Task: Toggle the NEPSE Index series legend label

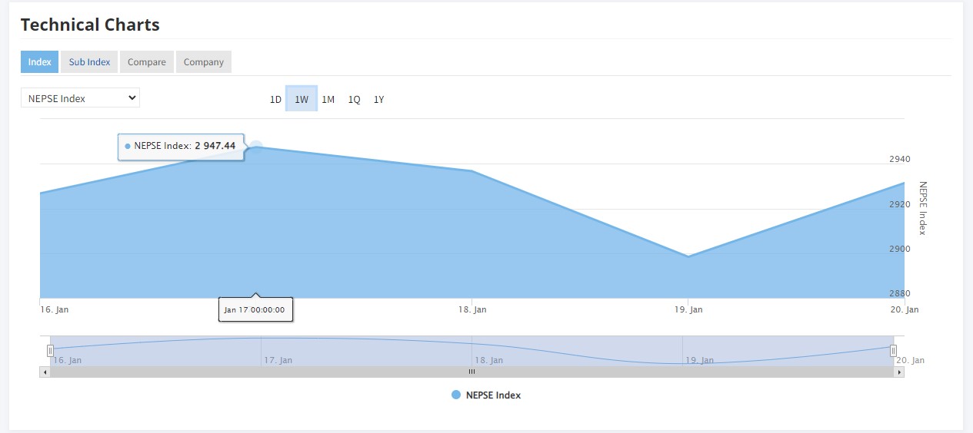Action: coord(493,395)
